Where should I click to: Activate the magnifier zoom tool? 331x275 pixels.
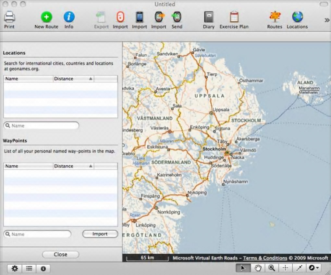272,268
